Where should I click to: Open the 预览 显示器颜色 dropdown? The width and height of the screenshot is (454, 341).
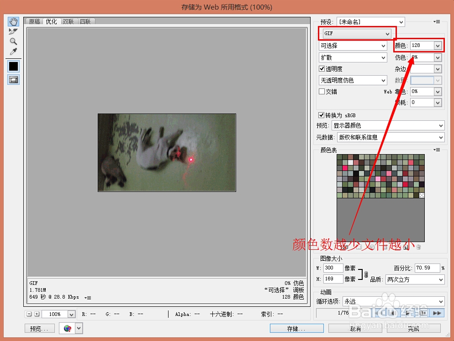pyautogui.click(x=388, y=125)
